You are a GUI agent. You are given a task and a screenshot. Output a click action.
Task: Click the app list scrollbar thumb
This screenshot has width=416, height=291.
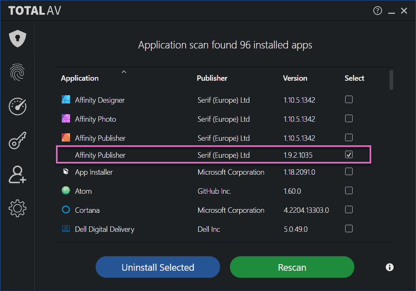[391, 80]
